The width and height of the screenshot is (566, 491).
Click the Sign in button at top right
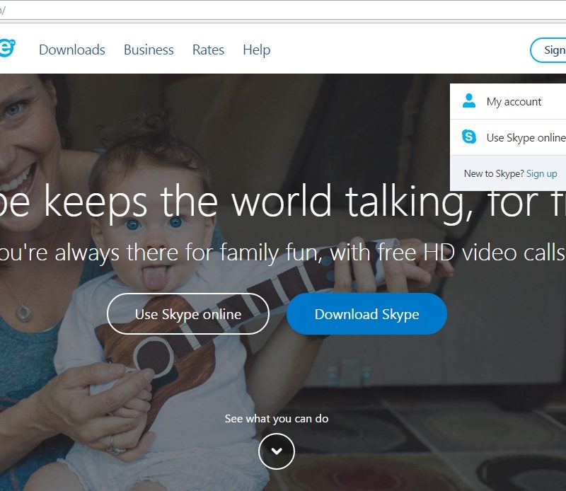[x=548, y=50]
